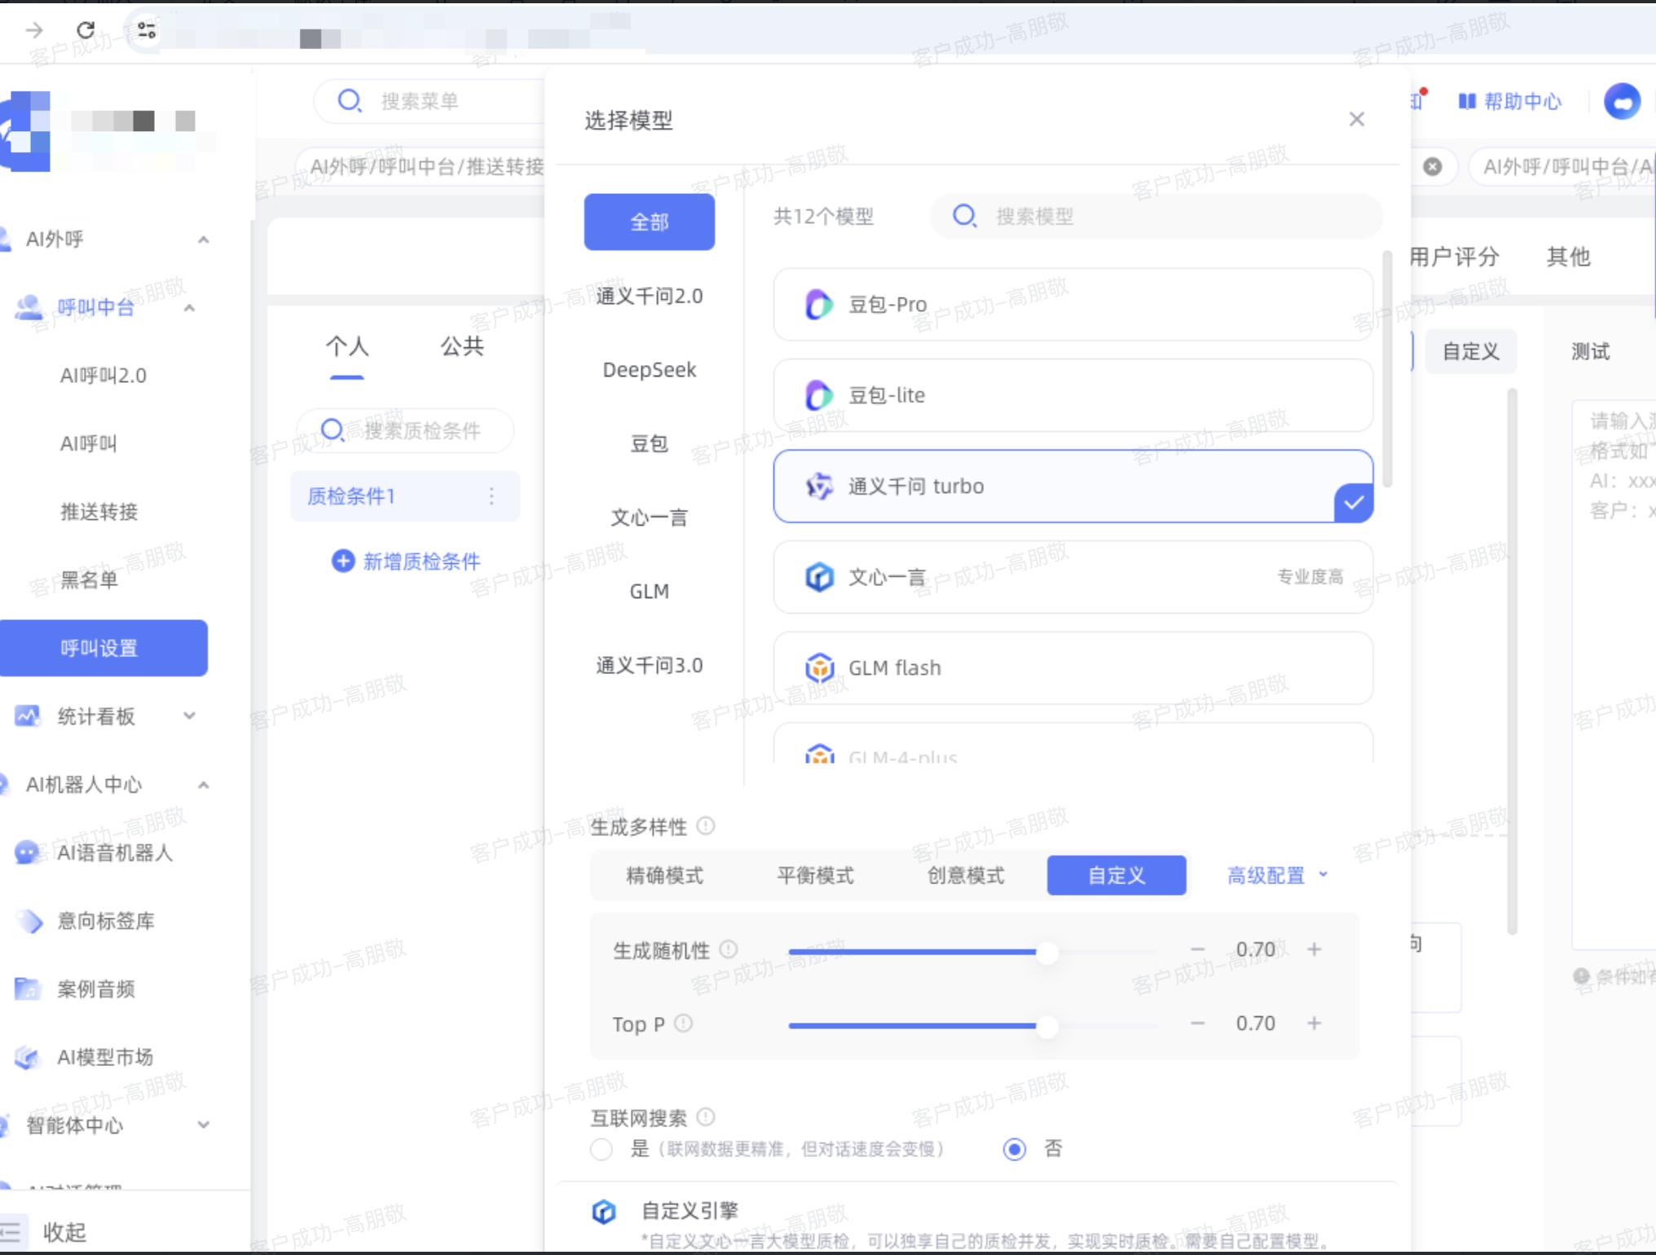Click the 案例音频 folder icon
The width and height of the screenshot is (1656, 1255).
(27, 989)
